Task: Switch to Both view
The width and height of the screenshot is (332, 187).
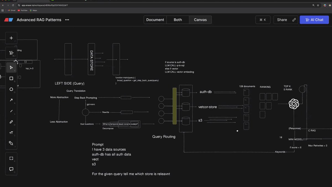Action: [x=178, y=20]
